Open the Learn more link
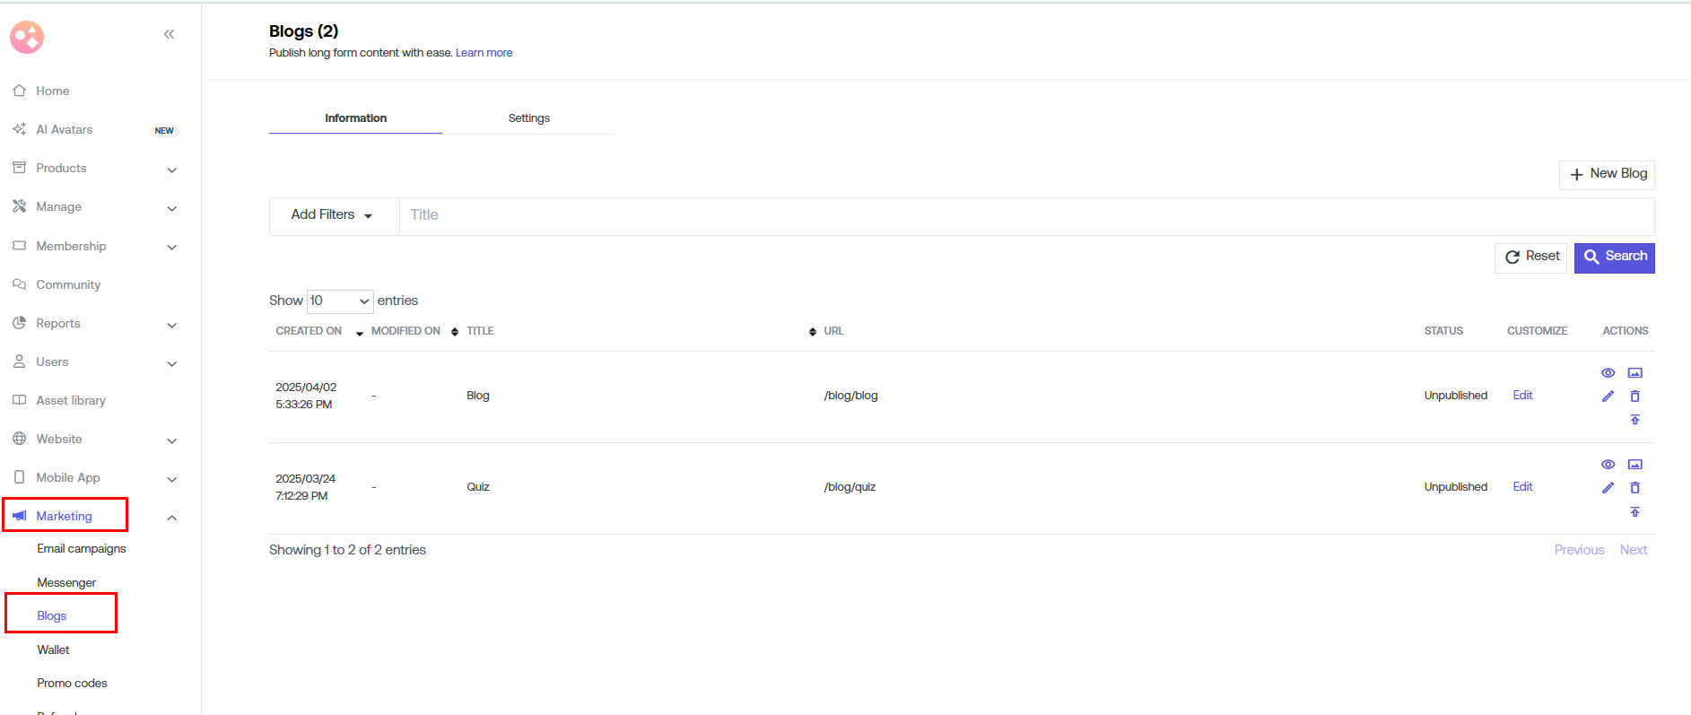The width and height of the screenshot is (1691, 715). pos(484,53)
